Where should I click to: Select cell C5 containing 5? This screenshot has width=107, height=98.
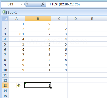tap(59, 44)
